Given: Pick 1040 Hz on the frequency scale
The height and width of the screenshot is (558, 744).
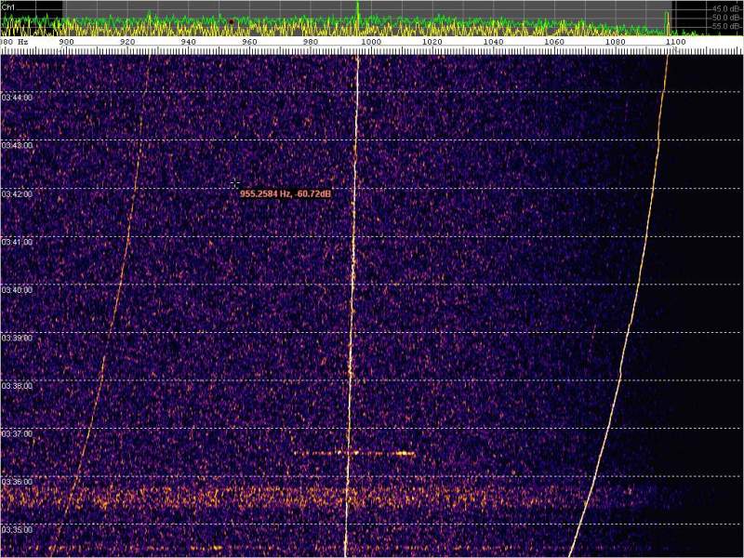Looking at the screenshot, I should (493, 43).
